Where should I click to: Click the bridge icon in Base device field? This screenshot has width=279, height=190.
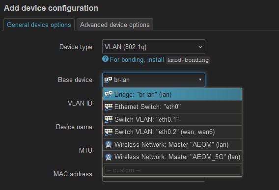[108, 80]
